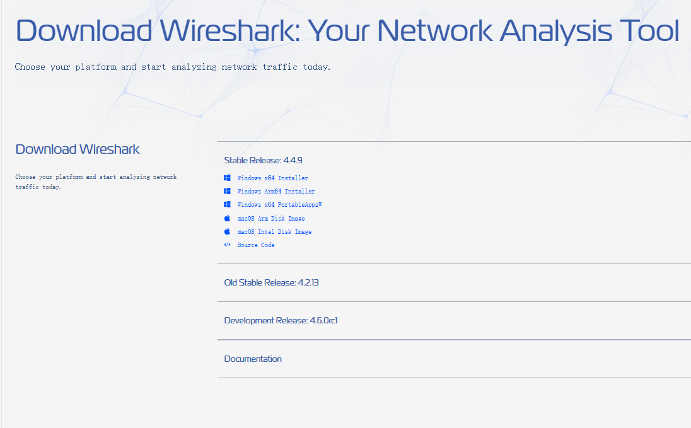Click the Apple logo beside macOS Intel

227,231
